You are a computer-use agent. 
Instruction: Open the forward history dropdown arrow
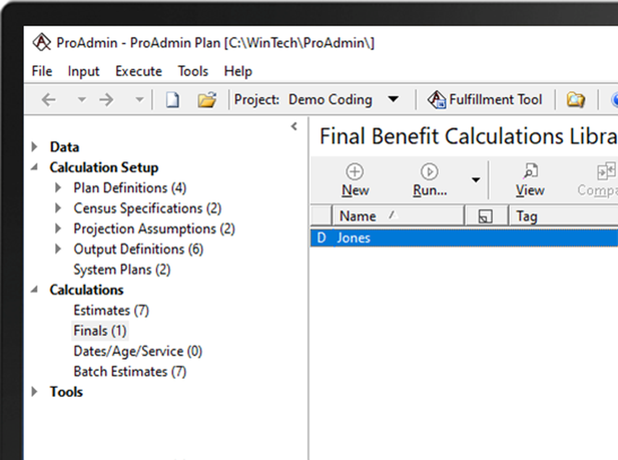[140, 100]
